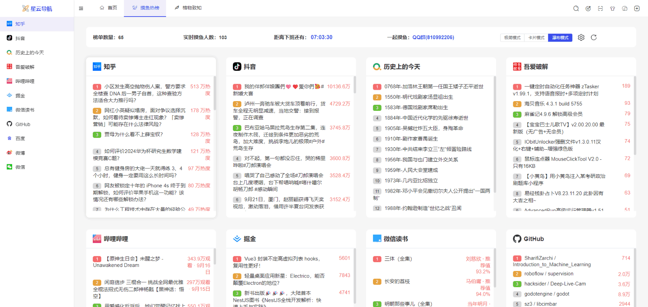648x307 pixels.
Task: Open 贾母为什么看不上薛宝钗 Zhihu item
Action: click(x=134, y=134)
